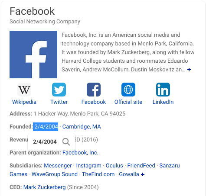Click the FriendFeed link
The height and width of the screenshot is (196, 206).
[141, 166]
